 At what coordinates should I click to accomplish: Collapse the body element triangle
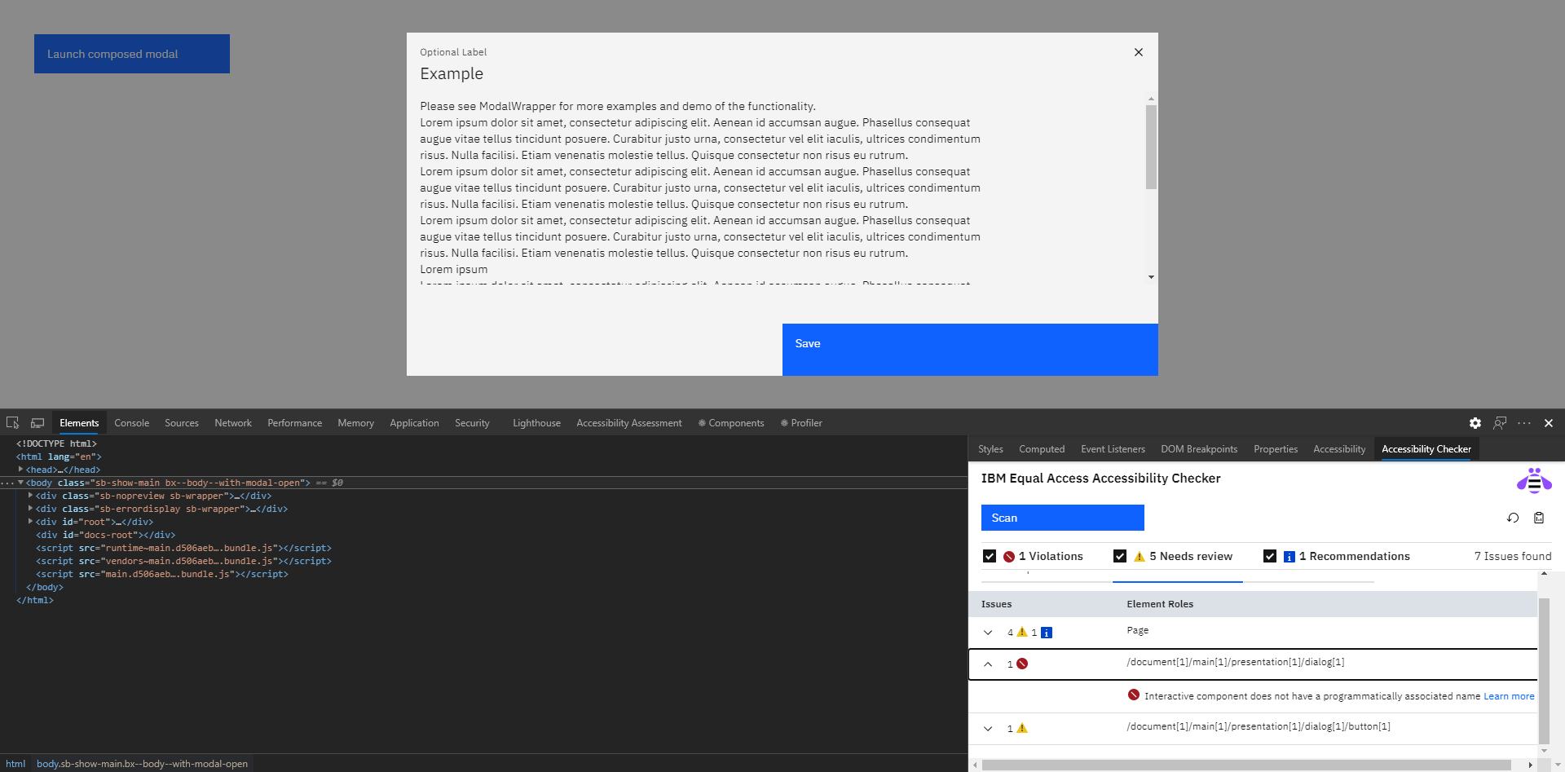pyautogui.click(x=20, y=483)
